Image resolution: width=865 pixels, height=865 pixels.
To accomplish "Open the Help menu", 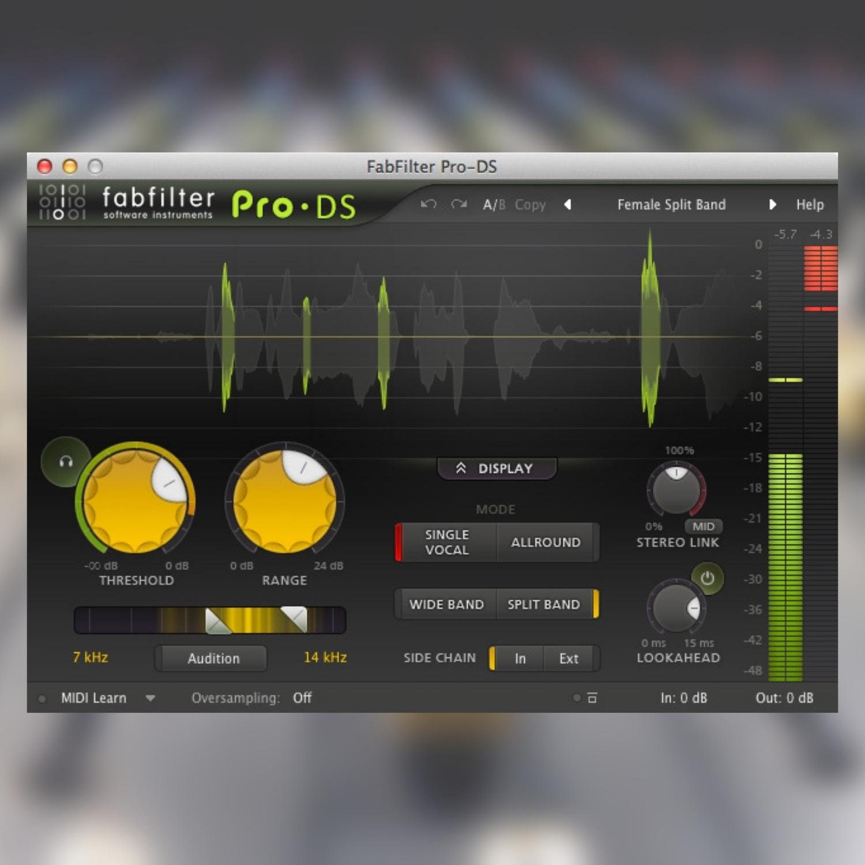I will 810,205.
